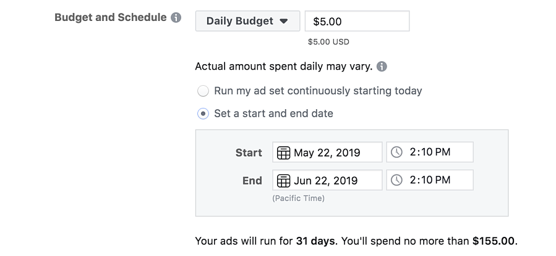Choose Set a start and end date
The image size is (556, 256).
(x=203, y=114)
